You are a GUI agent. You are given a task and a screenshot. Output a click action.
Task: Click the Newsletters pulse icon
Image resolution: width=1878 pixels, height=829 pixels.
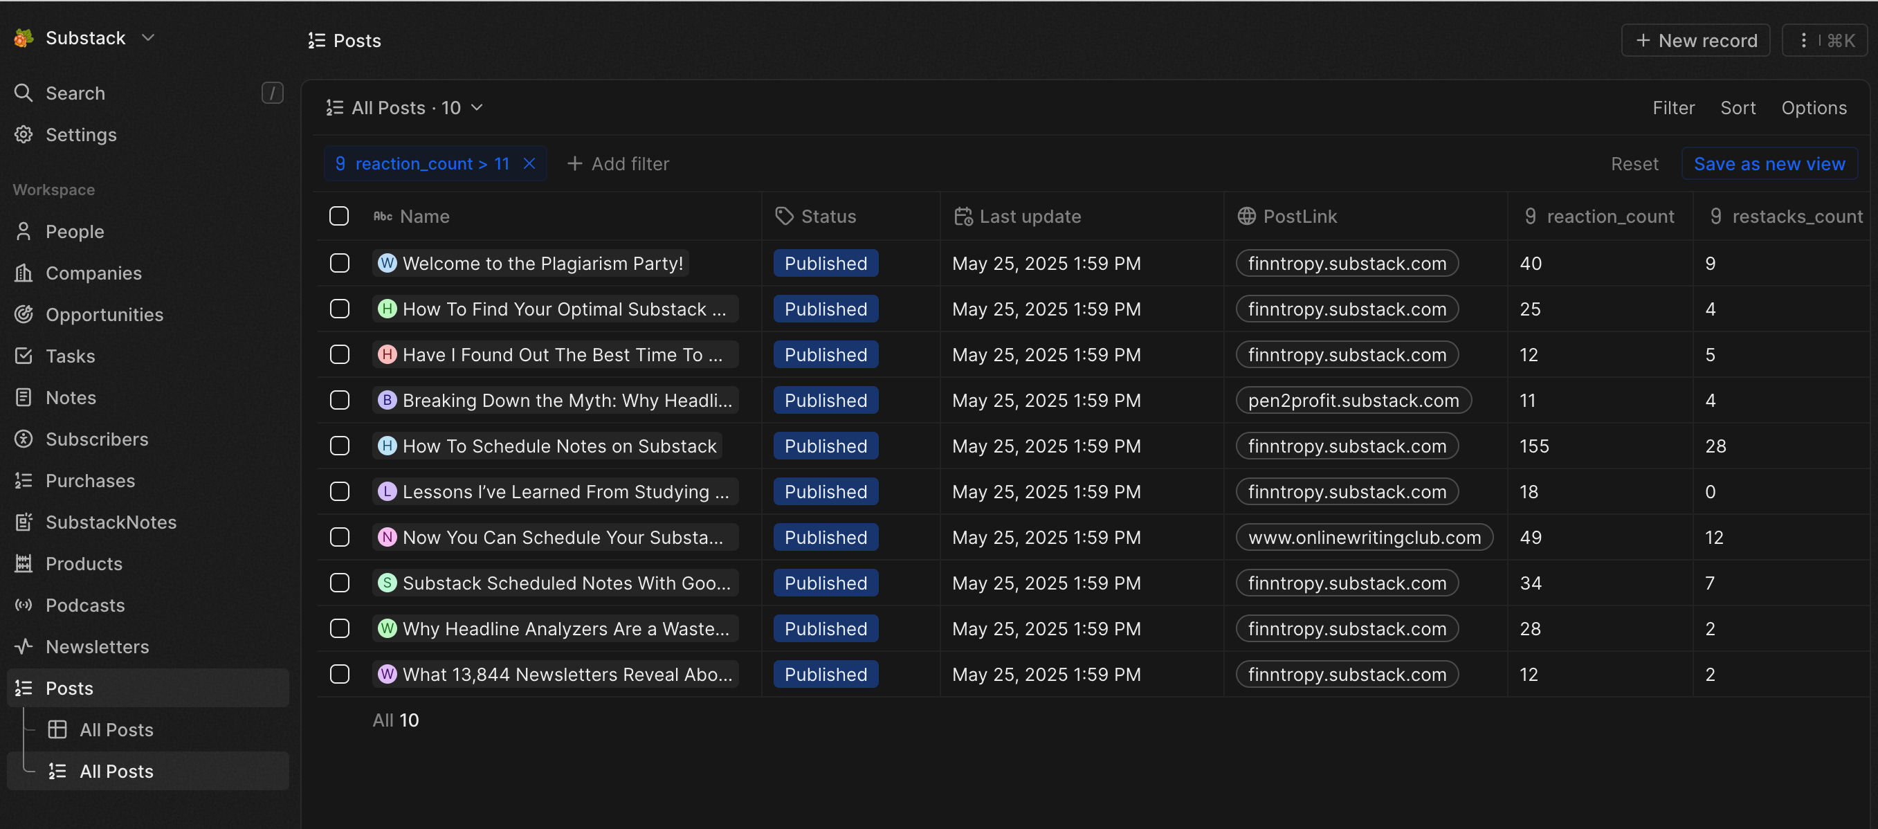point(24,648)
